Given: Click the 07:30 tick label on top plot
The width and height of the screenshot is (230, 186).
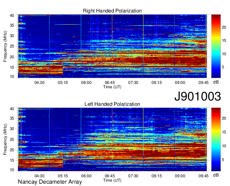Looking at the screenshot, I should click(133, 83).
